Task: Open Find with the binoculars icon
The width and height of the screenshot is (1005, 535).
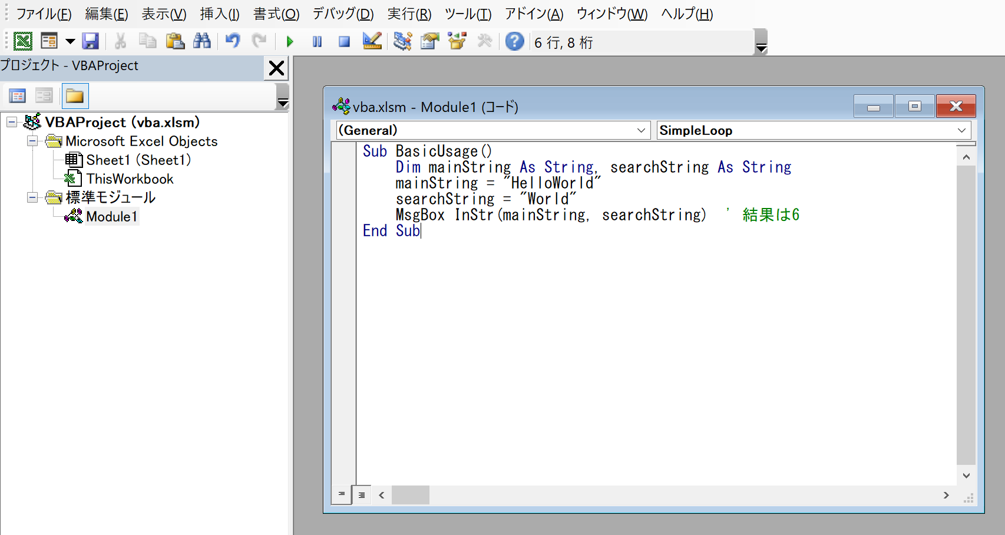Action: [x=202, y=41]
